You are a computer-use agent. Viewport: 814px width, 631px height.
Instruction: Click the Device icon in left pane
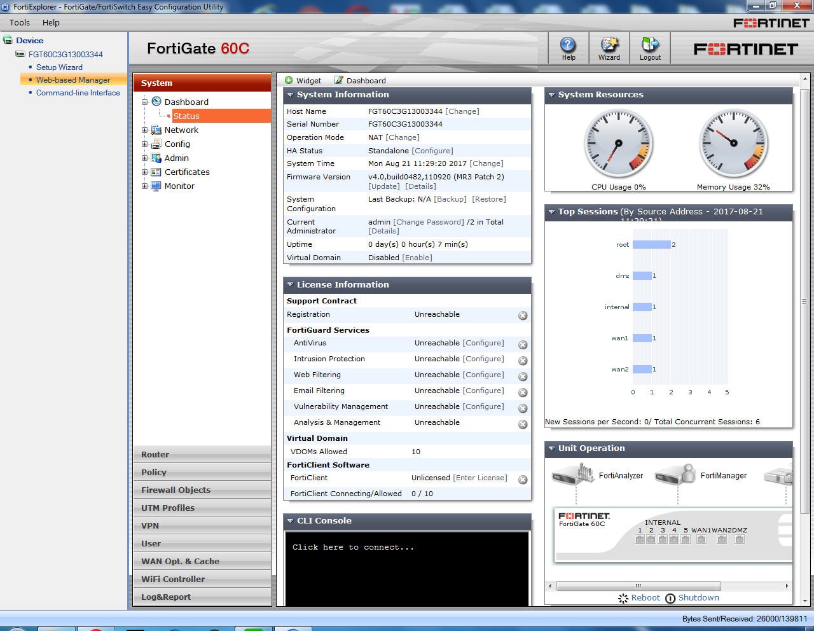(8, 40)
